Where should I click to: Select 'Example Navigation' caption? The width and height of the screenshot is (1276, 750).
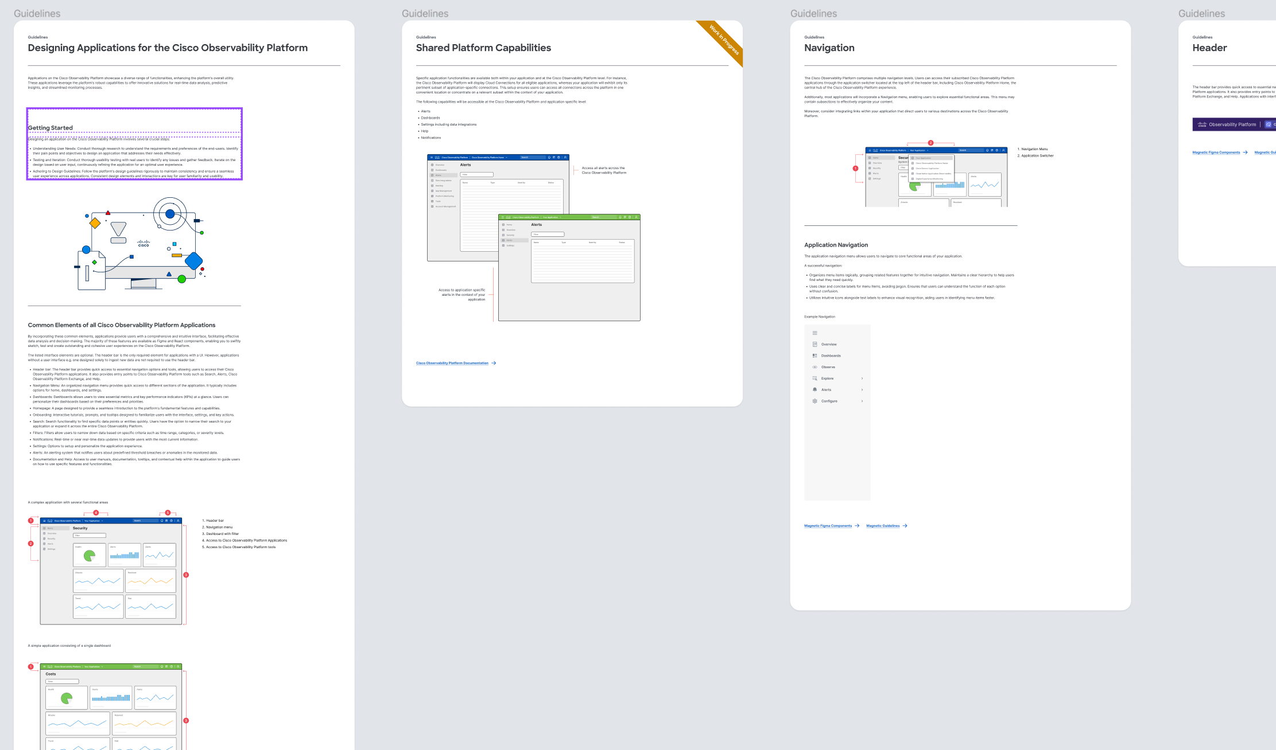coord(820,317)
